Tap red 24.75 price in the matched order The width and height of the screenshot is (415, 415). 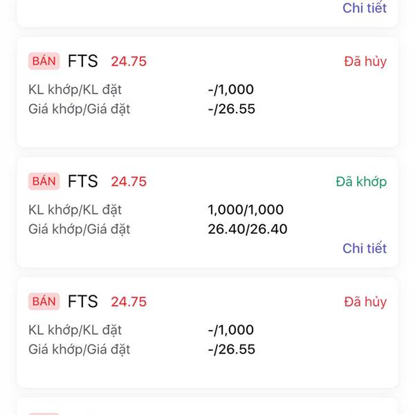[129, 182]
